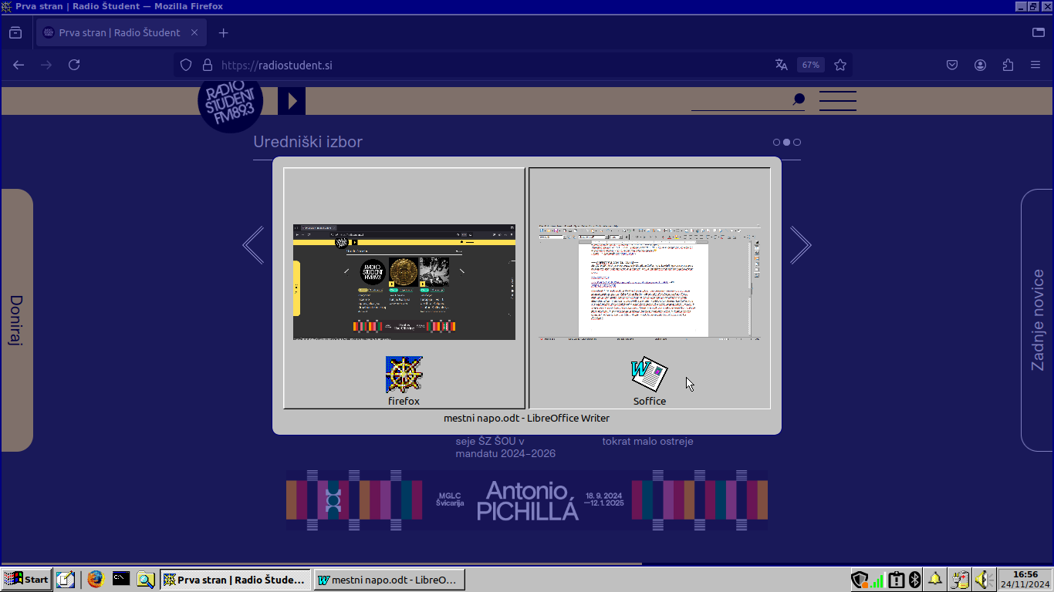Select the firefox window in the switcher

404,288
